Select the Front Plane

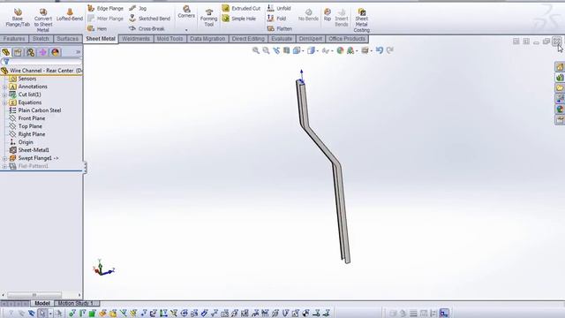pyautogui.click(x=27, y=118)
